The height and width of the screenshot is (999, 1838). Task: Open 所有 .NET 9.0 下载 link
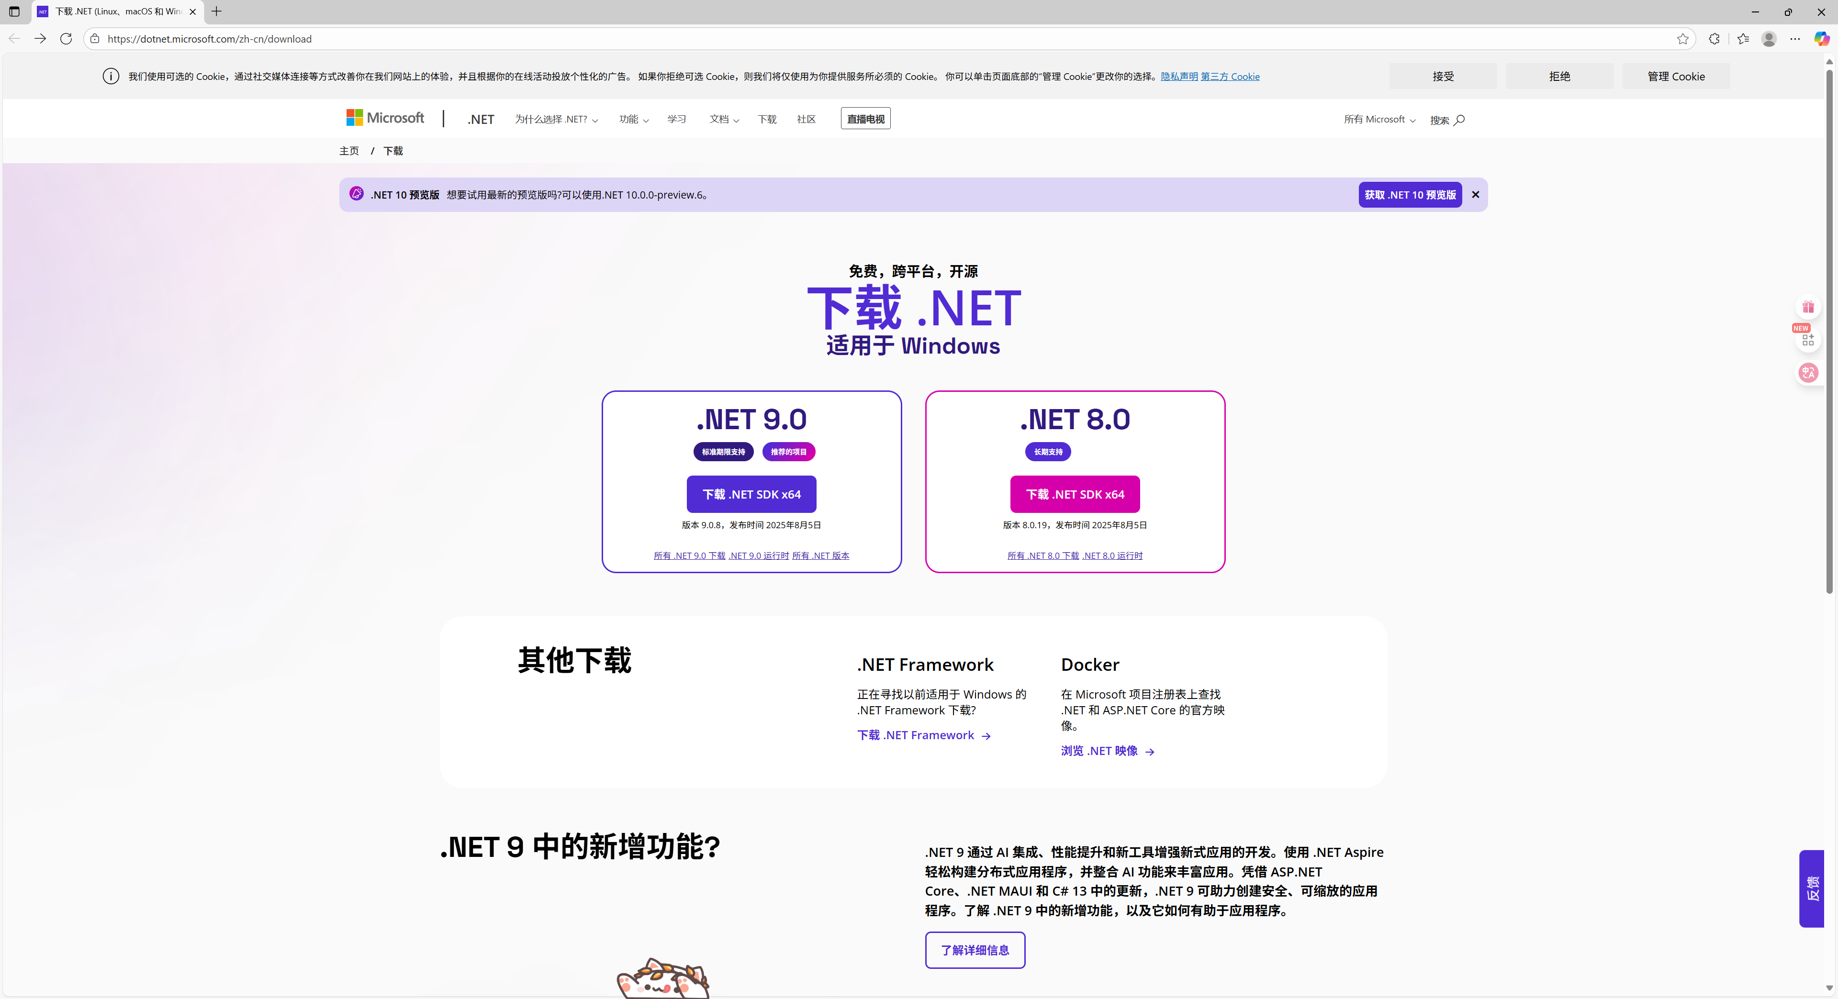point(689,555)
